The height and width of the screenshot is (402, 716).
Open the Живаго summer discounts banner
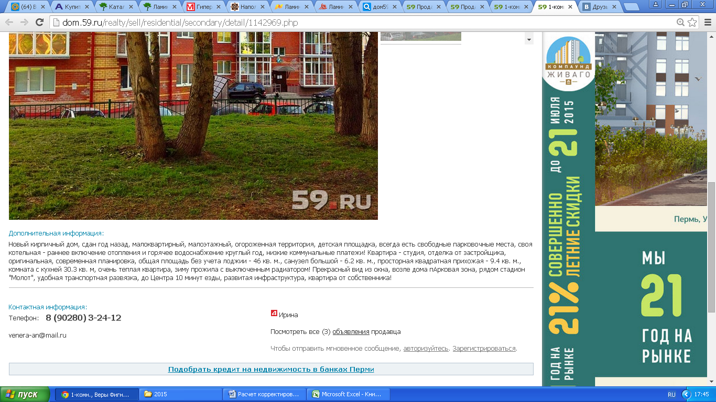pyautogui.click(x=568, y=209)
